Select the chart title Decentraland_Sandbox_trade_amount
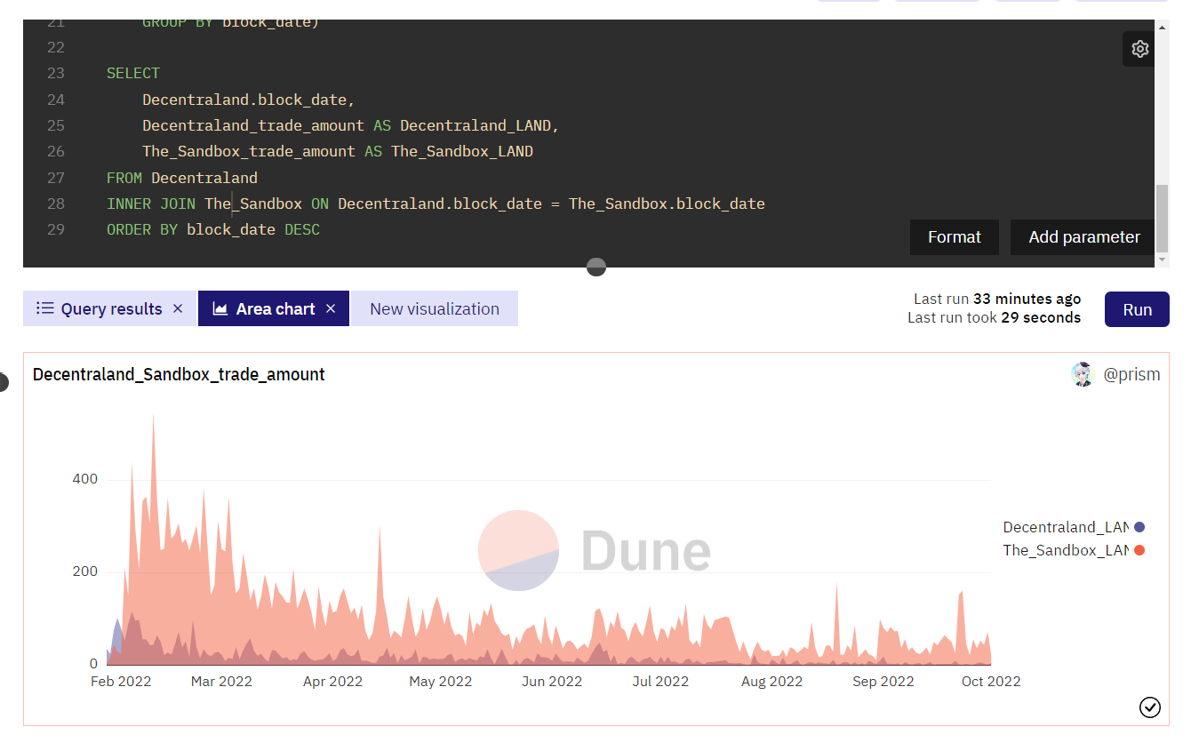Screen dimensions: 1191x743 pyautogui.click(x=179, y=374)
